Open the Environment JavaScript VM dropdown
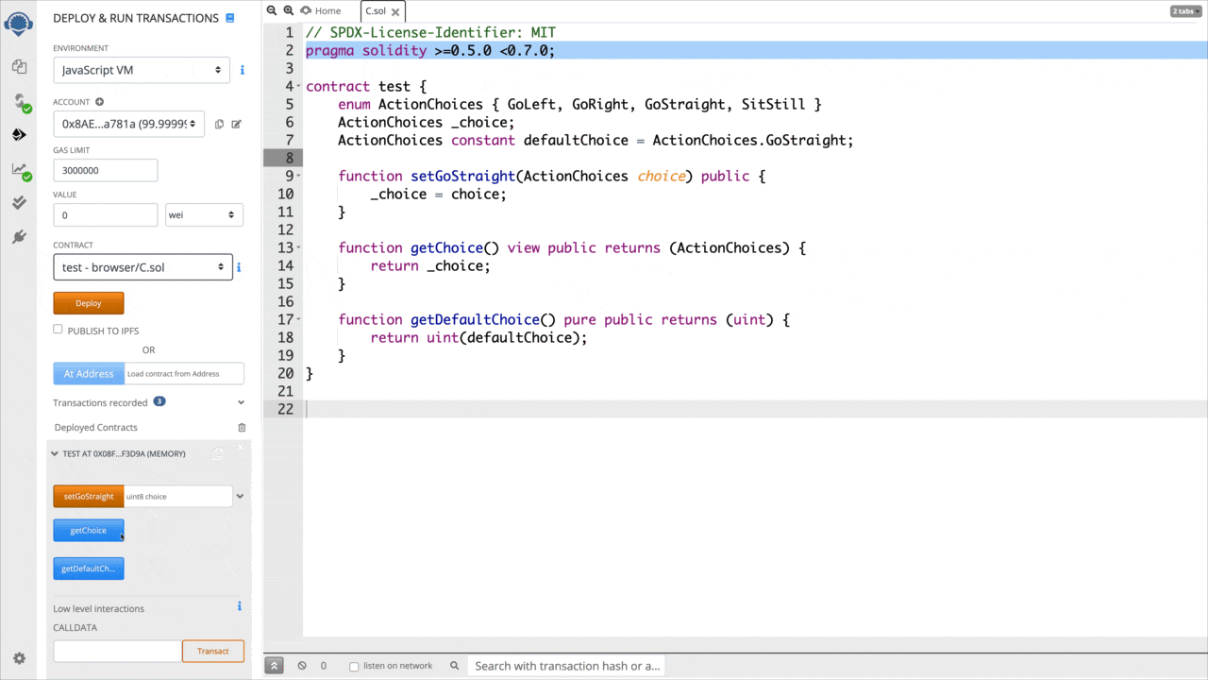The image size is (1208, 680). [x=142, y=70]
